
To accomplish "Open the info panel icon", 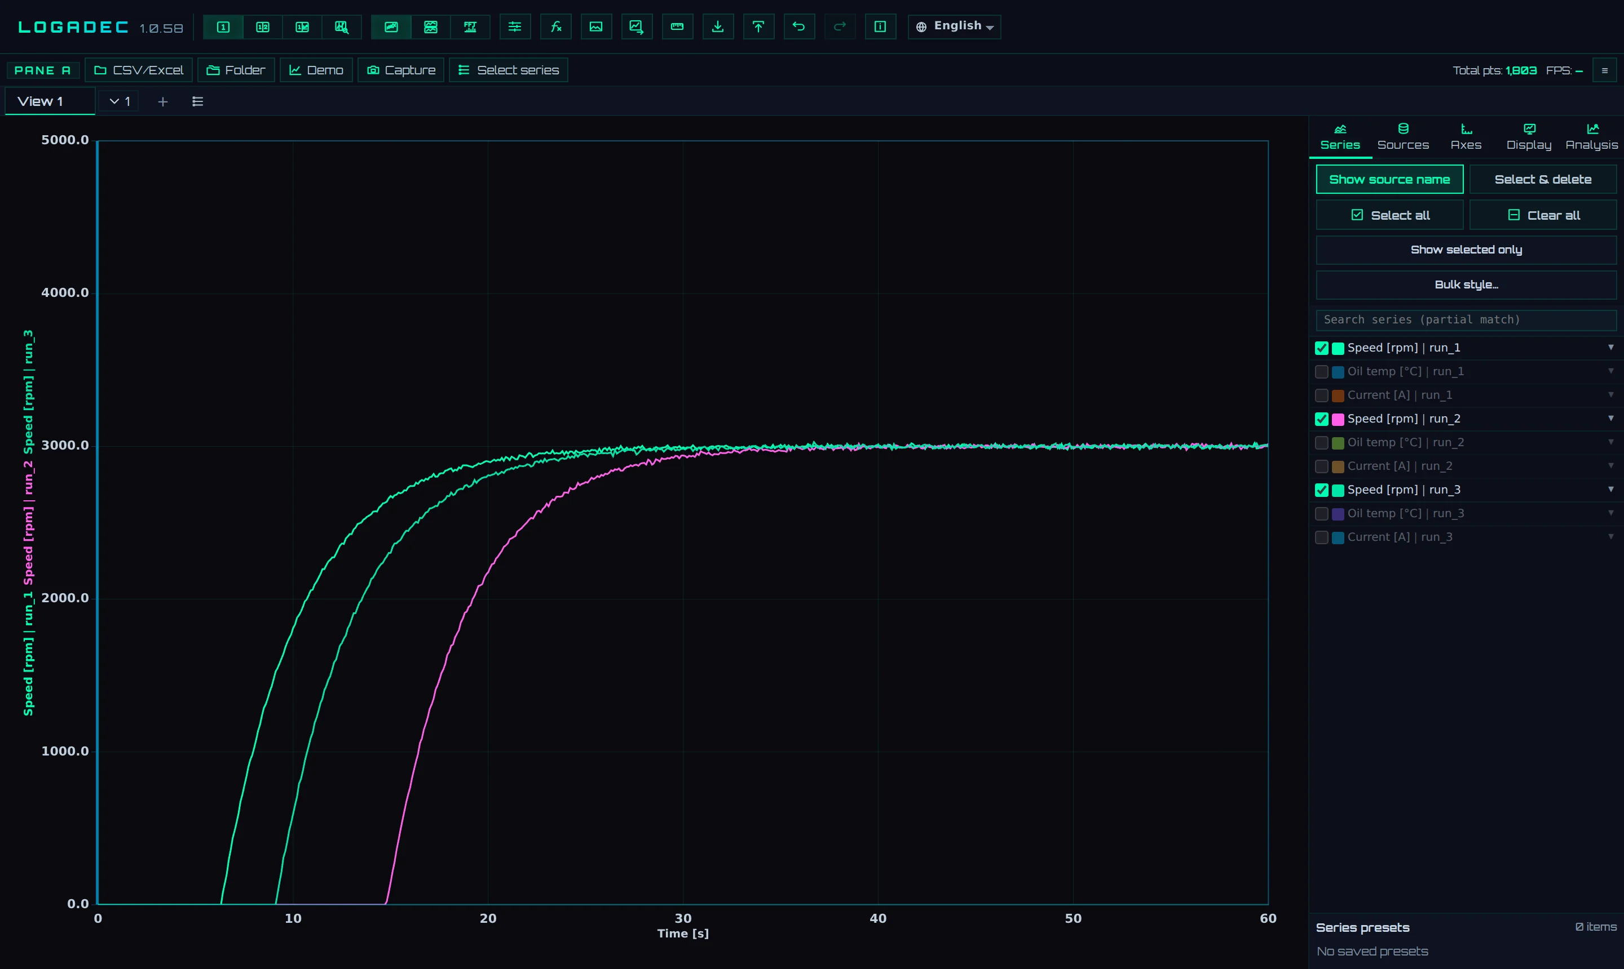I will tap(880, 27).
